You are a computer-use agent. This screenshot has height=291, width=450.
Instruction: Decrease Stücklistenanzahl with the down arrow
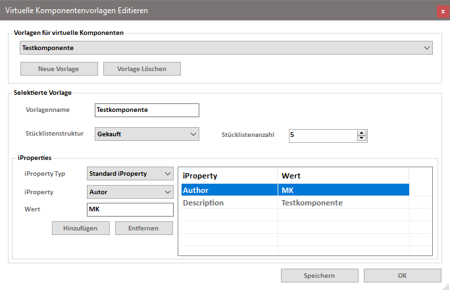click(x=361, y=138)
